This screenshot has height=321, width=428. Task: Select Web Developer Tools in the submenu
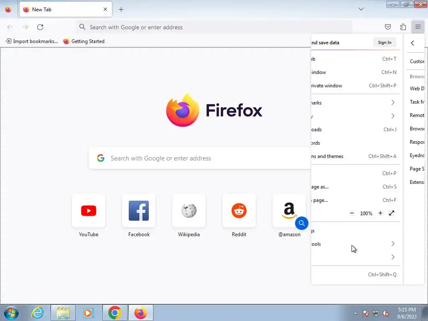click(x=416, y=89)
